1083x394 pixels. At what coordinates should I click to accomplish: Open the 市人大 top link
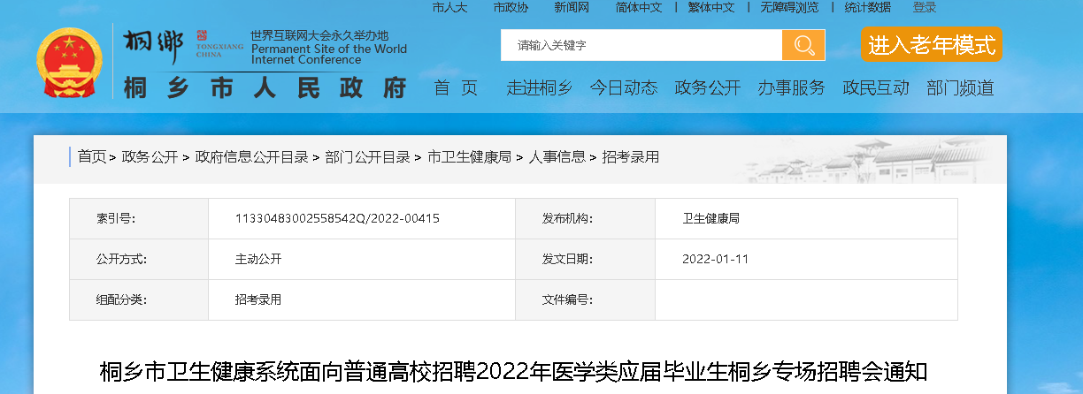[449, 7]
